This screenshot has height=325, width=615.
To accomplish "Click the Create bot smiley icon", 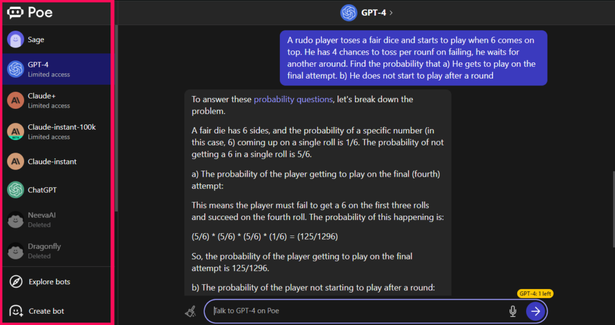I will pyautogui.click(x=16, y=311).
